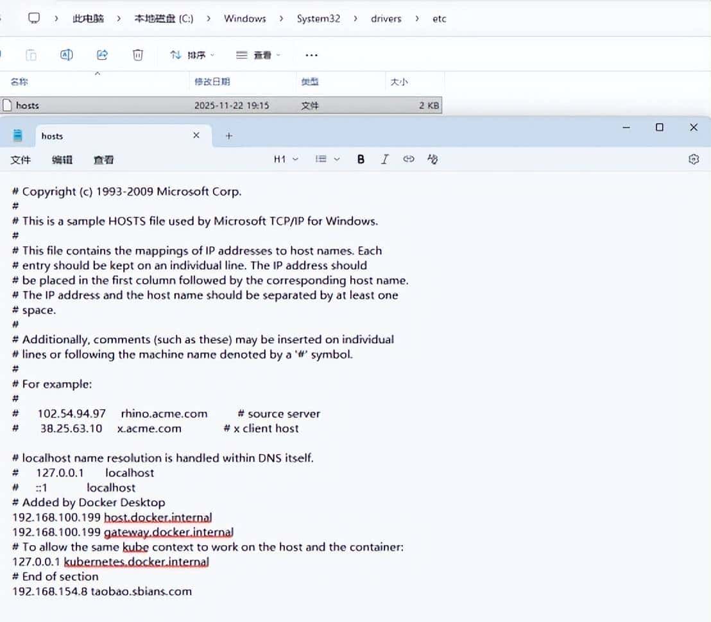Click the '# End of section' line
This screenshot has width=711, height=622.
[x=55, y=576]
